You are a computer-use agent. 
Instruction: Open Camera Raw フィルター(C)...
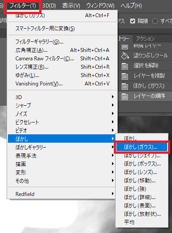click(x=63, y=59)
